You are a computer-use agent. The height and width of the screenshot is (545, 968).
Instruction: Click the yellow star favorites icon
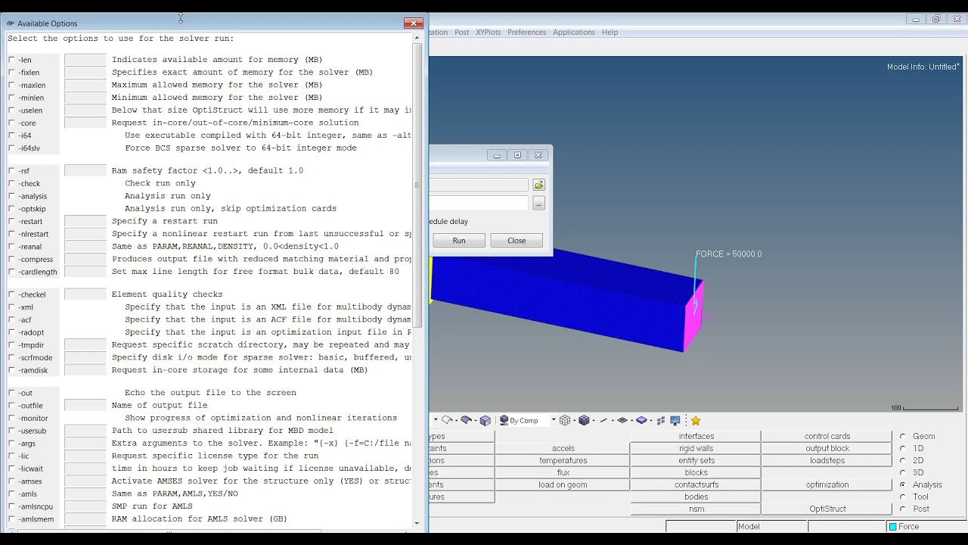(x=696, y=420)
